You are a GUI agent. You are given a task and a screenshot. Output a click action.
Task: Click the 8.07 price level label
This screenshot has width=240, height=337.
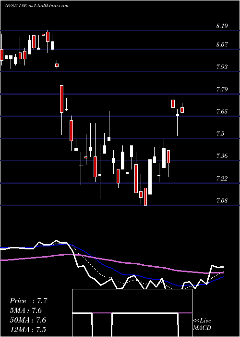pyautogui.click(x=222, y=45)
